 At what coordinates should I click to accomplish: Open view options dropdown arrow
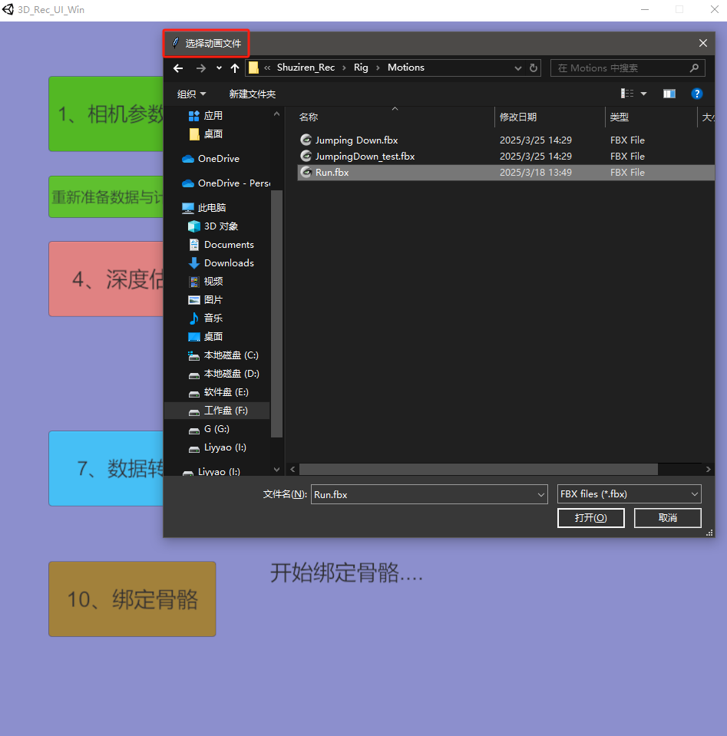[644, 94]
